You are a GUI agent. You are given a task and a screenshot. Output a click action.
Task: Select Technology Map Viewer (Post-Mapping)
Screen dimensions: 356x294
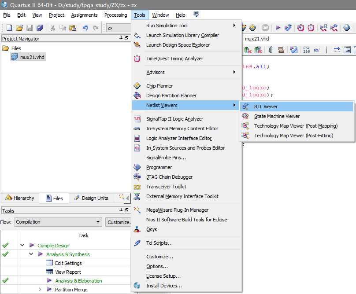pyautogui.click(x=297, y=126)
